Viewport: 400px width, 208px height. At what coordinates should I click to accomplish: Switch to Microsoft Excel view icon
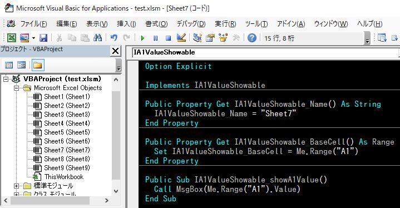tap(11, 38)
